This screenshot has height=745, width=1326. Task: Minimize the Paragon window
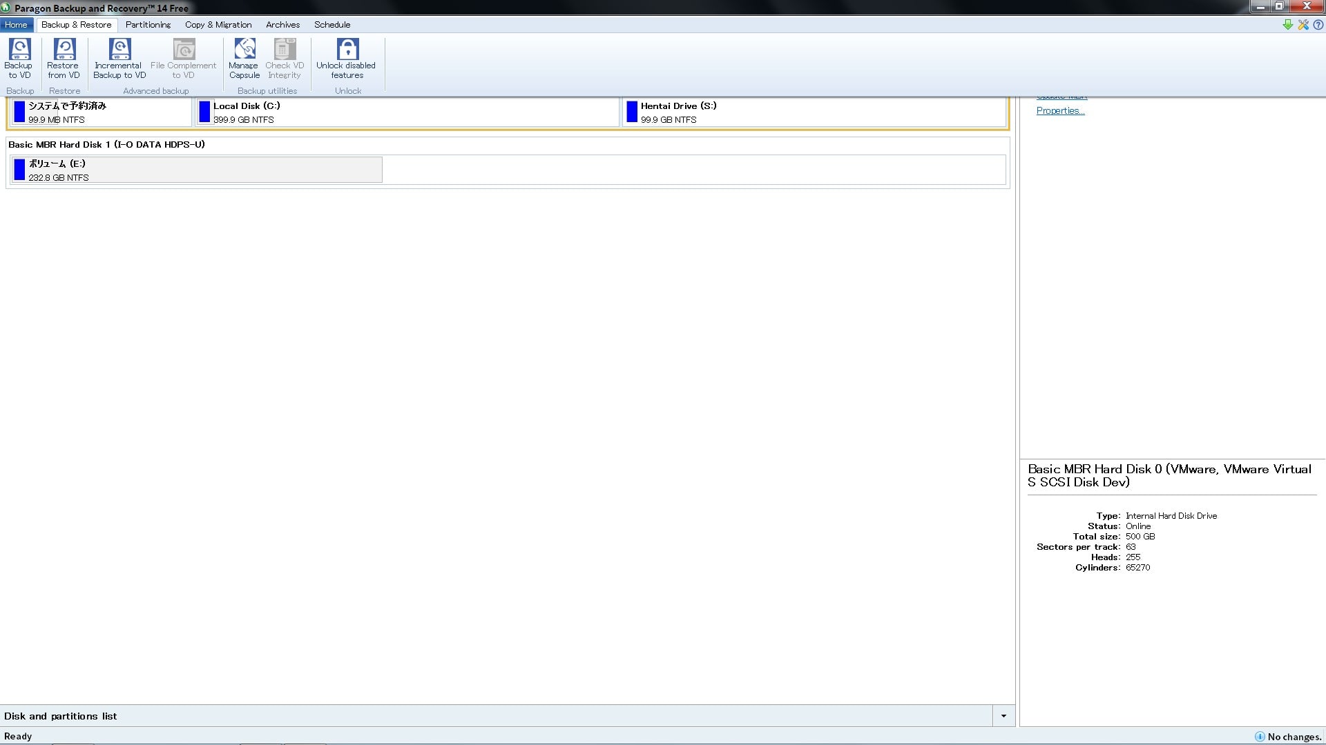click(x=1260, y=7)
